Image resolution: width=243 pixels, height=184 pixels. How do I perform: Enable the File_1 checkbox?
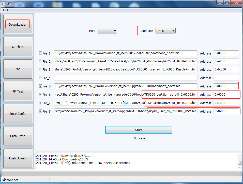(x=40, y=53)
